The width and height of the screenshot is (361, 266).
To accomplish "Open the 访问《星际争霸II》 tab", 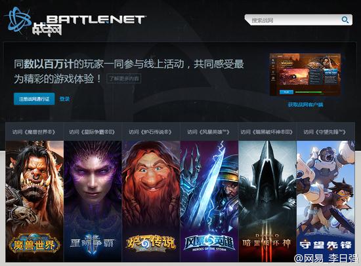I will (93, 132).
